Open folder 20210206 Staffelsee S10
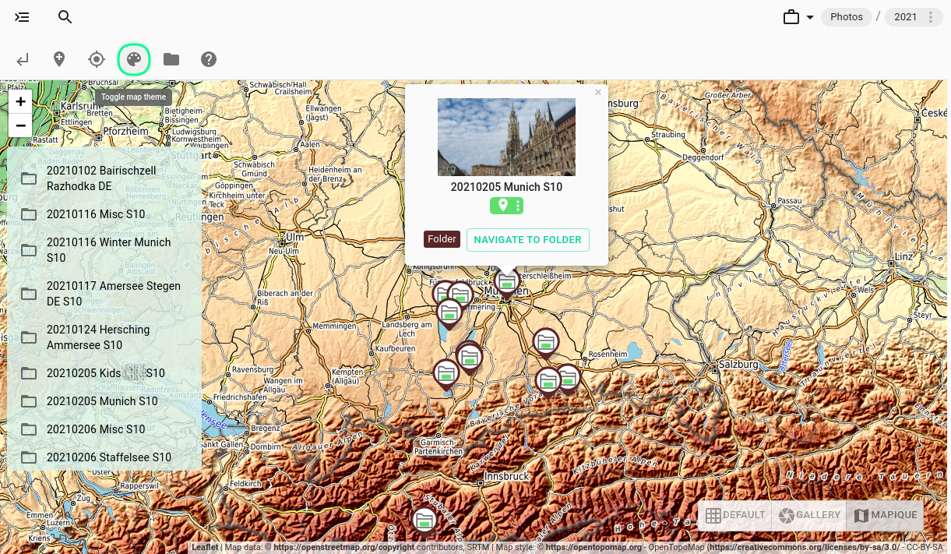Image resolution: width=951 pixels, height=554 pixels. 104,457
